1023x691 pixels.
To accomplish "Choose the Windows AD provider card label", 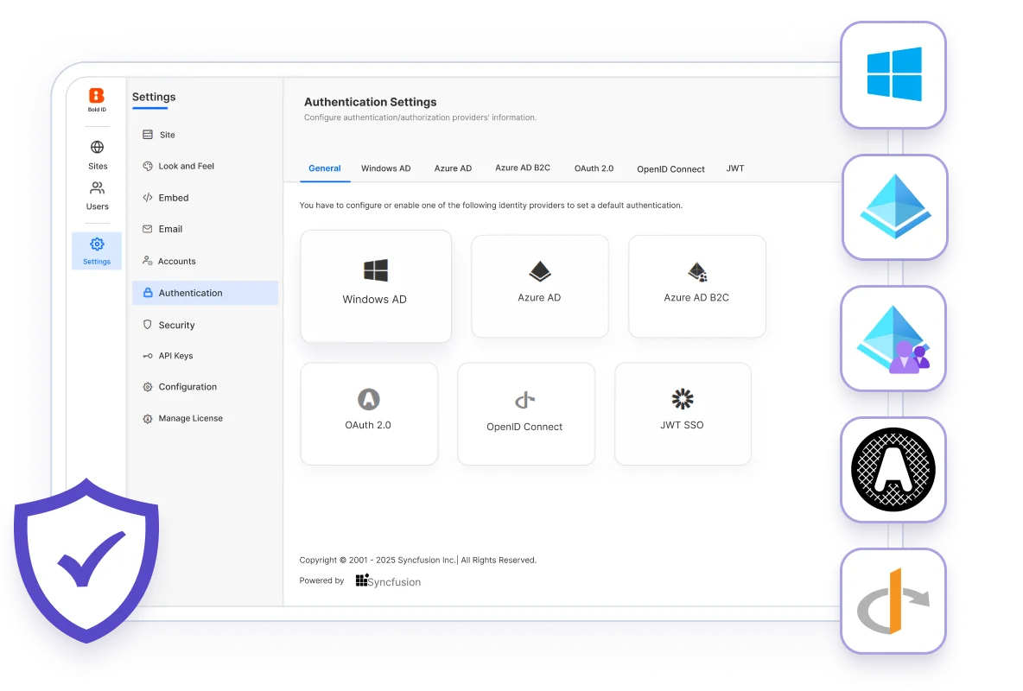I will 374,300.
